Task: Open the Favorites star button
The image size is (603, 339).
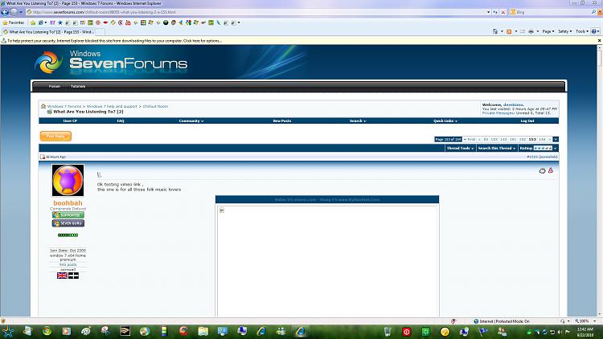Action: point(13,22)
